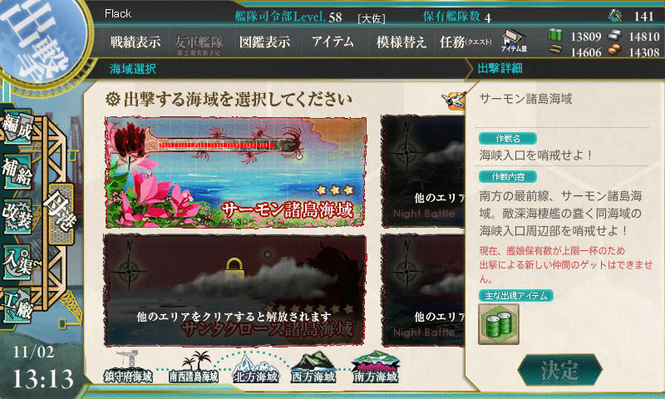Open 戦績表示 records menu

[135, 42]
